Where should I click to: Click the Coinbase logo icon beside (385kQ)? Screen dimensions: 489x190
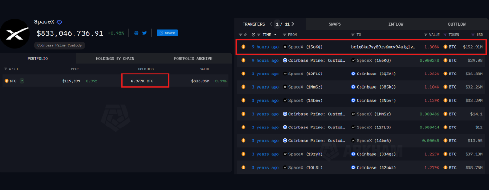[x=353, y=87]
